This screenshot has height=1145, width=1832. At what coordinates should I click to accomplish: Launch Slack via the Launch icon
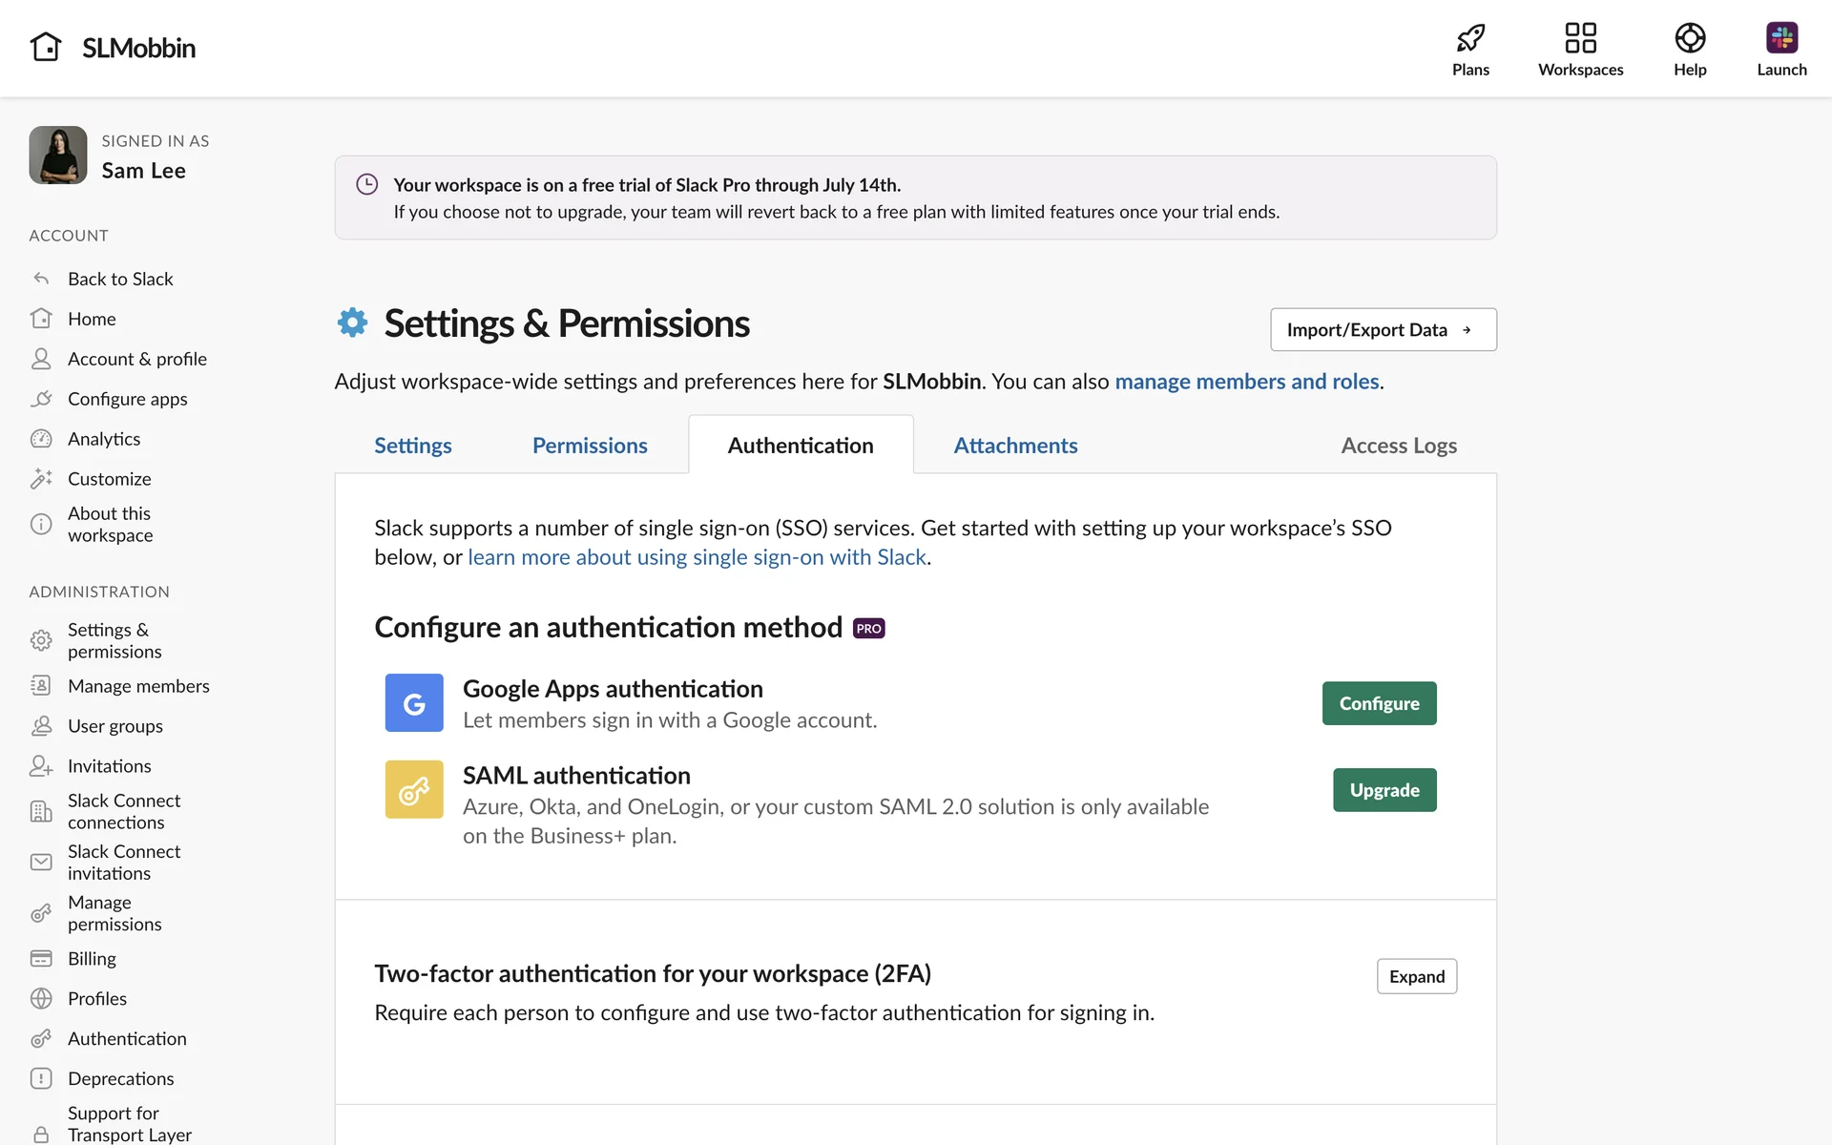point(1780,39)
